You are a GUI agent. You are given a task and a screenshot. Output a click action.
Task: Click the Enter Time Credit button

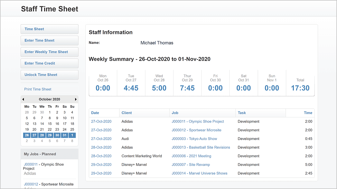(50, 63)
